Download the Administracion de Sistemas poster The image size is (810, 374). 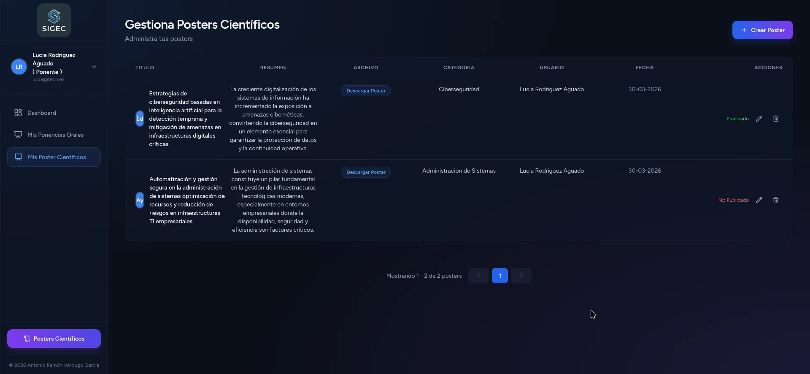click(x=366, y=172)
